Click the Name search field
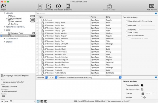Screen dimensions: 158x103 click(x=79, y=13)
